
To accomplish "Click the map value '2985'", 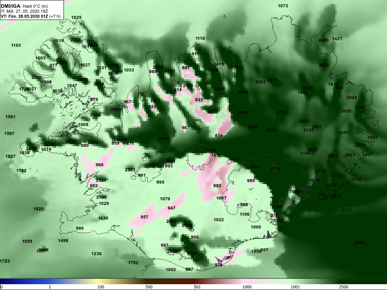I will [253, 127].
